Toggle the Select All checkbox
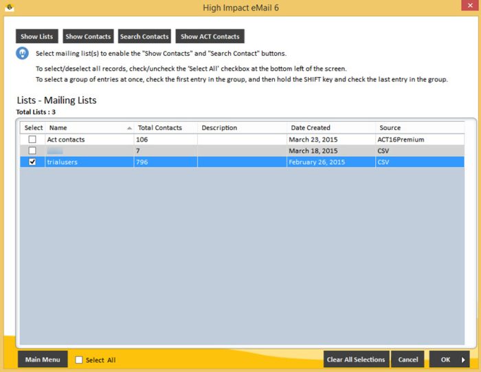This screenshot has width=481, height=372. (79, 360)
